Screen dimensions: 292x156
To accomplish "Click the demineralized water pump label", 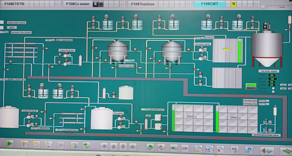I will coord(266,135).
